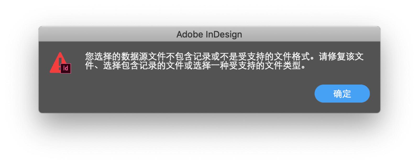Click the Adobe InDesign title bar text

pos(209,34)
